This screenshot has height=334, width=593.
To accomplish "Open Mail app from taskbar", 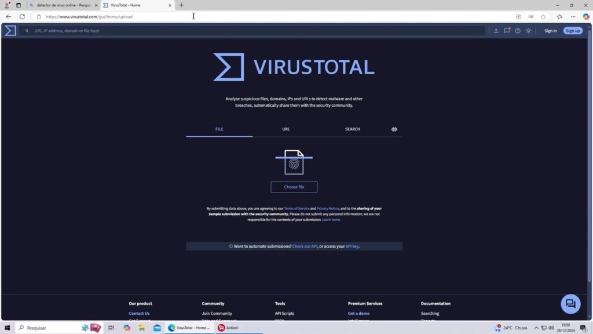I will [x=157, y=328].
